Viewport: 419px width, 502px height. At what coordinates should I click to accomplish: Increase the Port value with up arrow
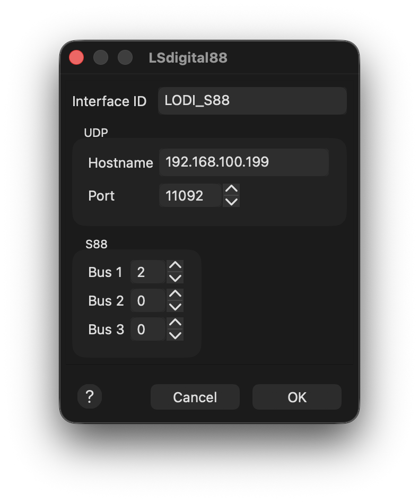pos(231,189)
